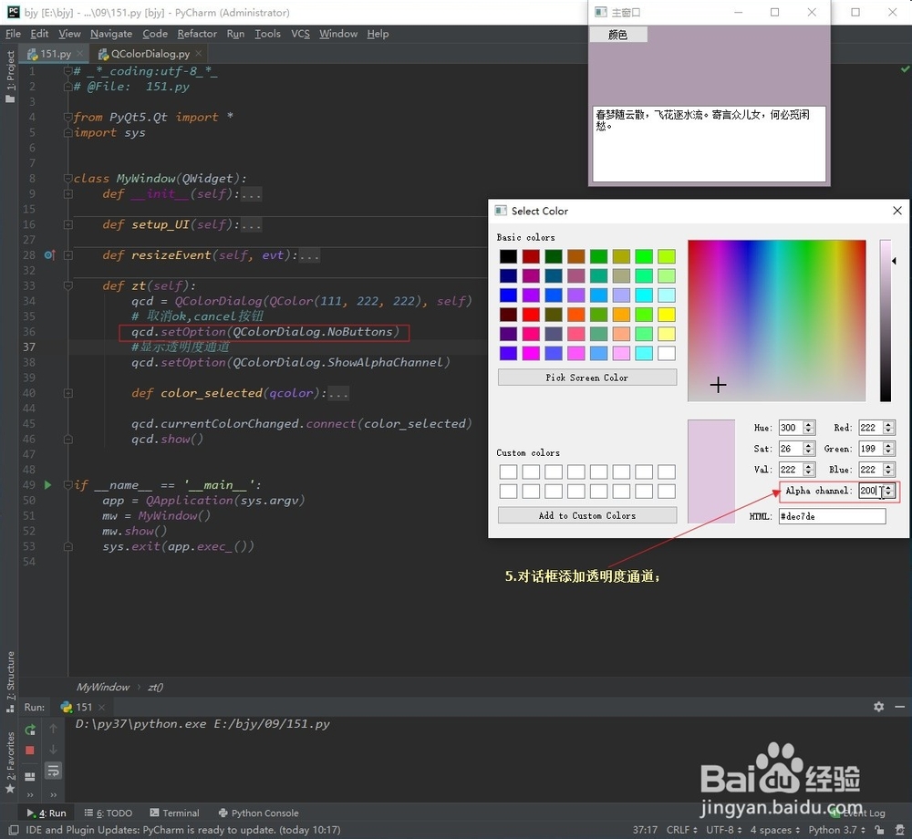Open the Terminal tool window

(174, 813)
